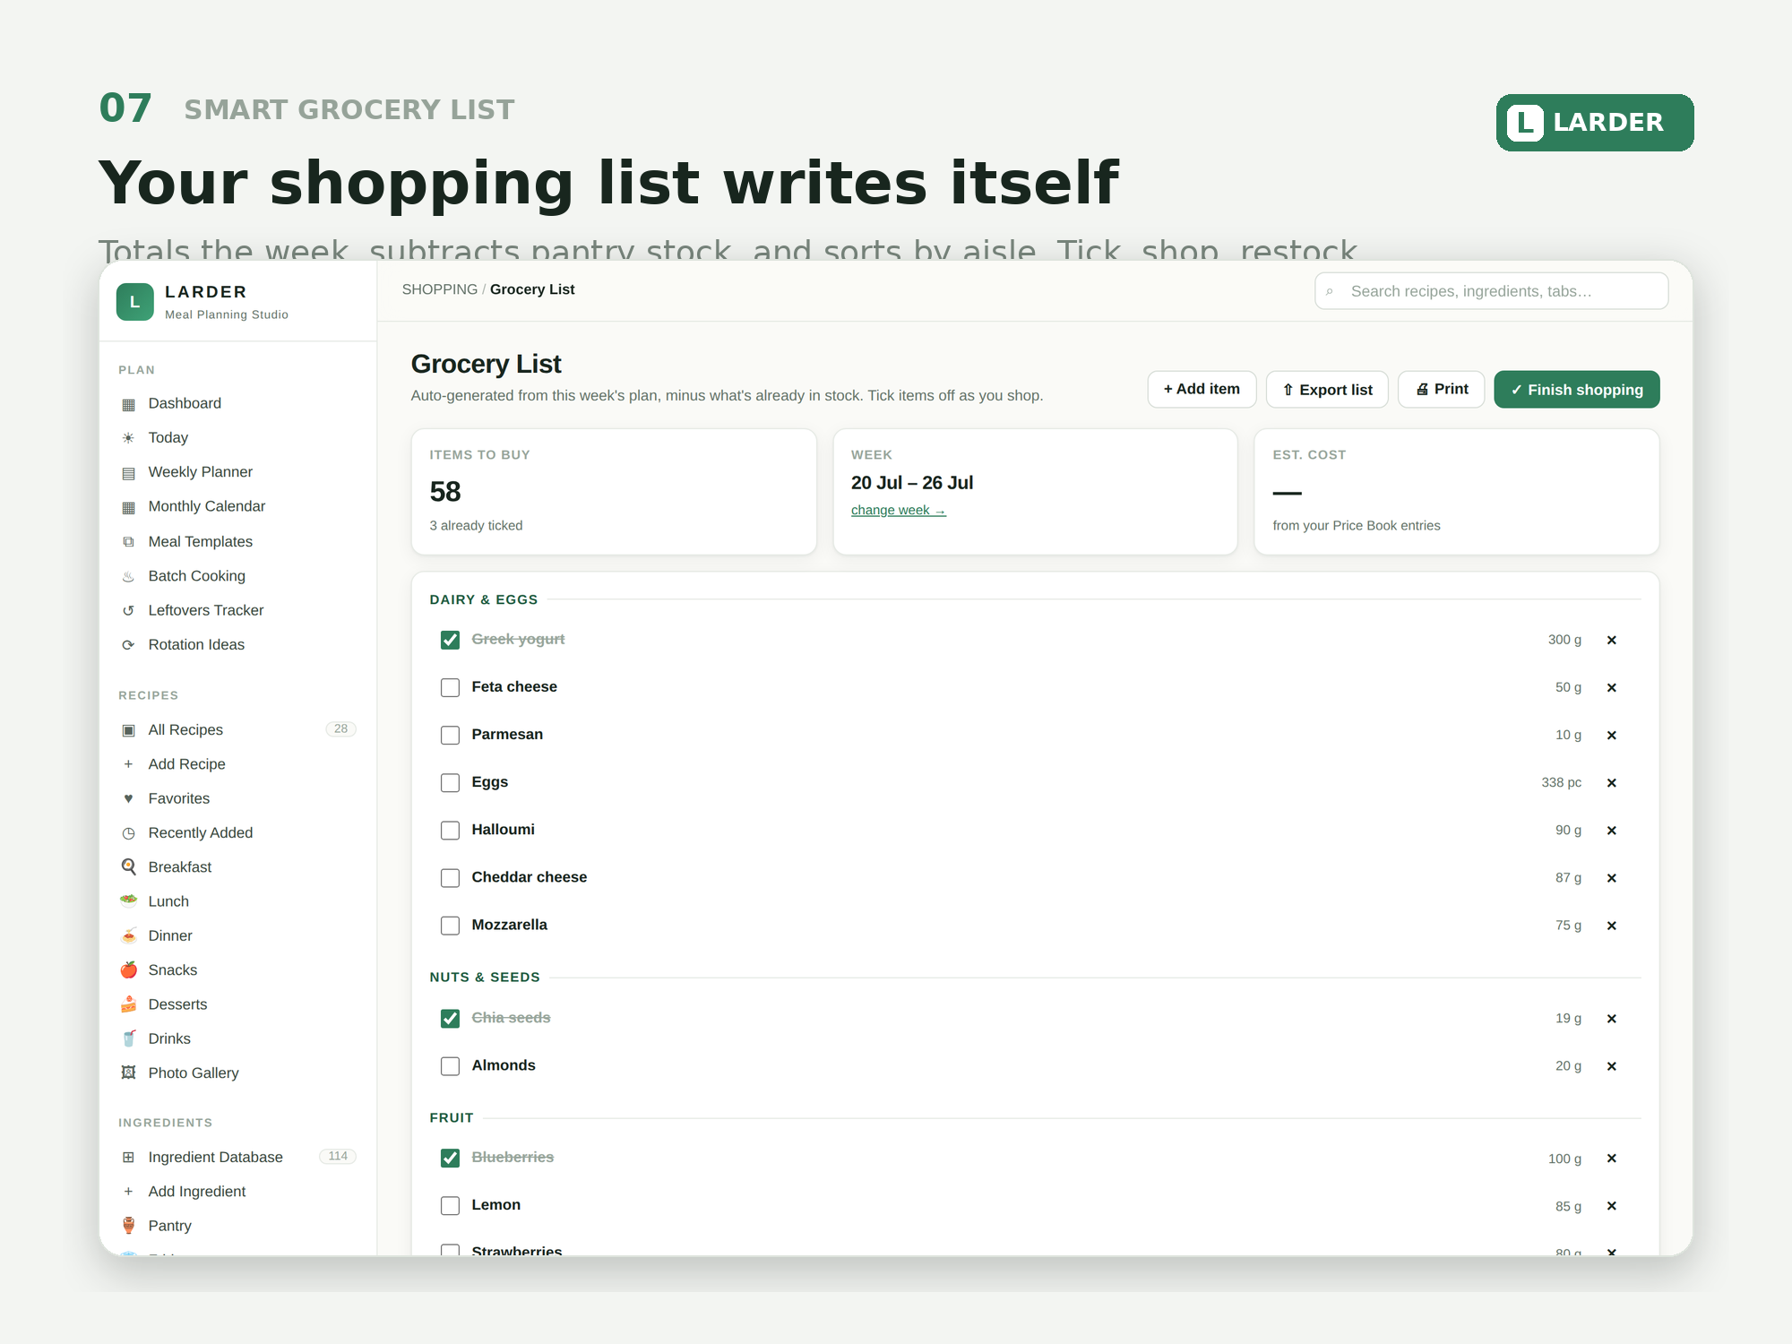Click Finish shopping button
The width and height of the screenshot is (1792, 1344).
point(1576,389)
